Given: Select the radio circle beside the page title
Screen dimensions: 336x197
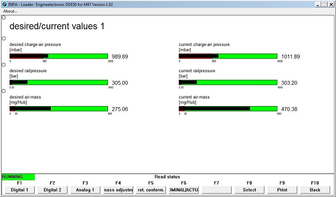Looking at the screenshot, I should pyautogui.click(x=4, y=17).
